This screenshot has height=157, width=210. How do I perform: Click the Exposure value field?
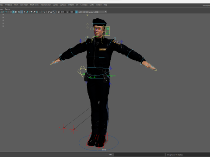(63, 12)
